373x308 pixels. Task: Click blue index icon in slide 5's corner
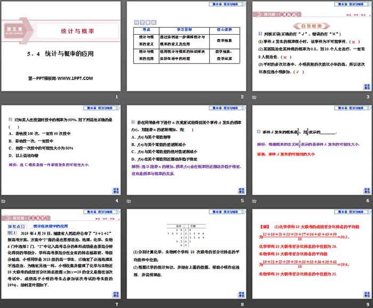pyautogui.click(x=241, y=191)
